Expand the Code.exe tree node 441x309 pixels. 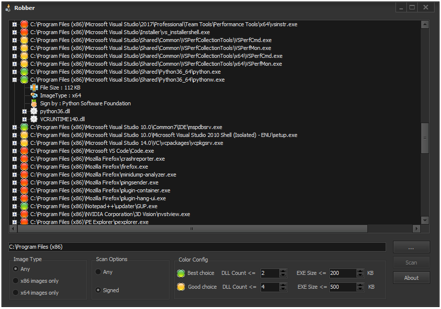tap(14, 151)
